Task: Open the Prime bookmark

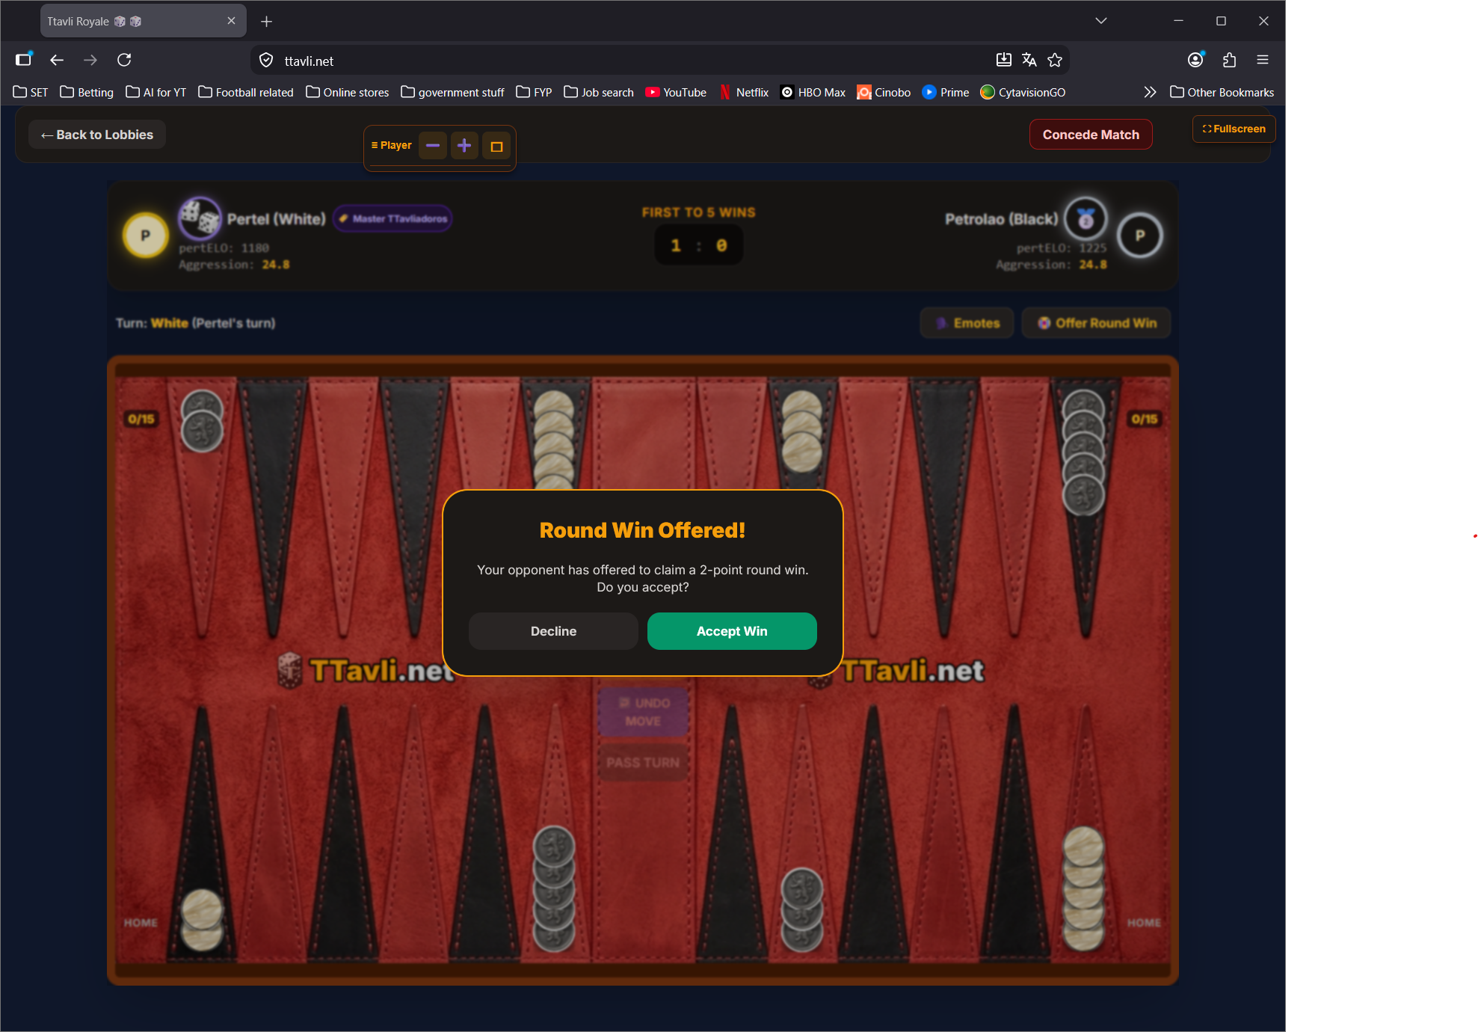Action: [x=946, y=92]
